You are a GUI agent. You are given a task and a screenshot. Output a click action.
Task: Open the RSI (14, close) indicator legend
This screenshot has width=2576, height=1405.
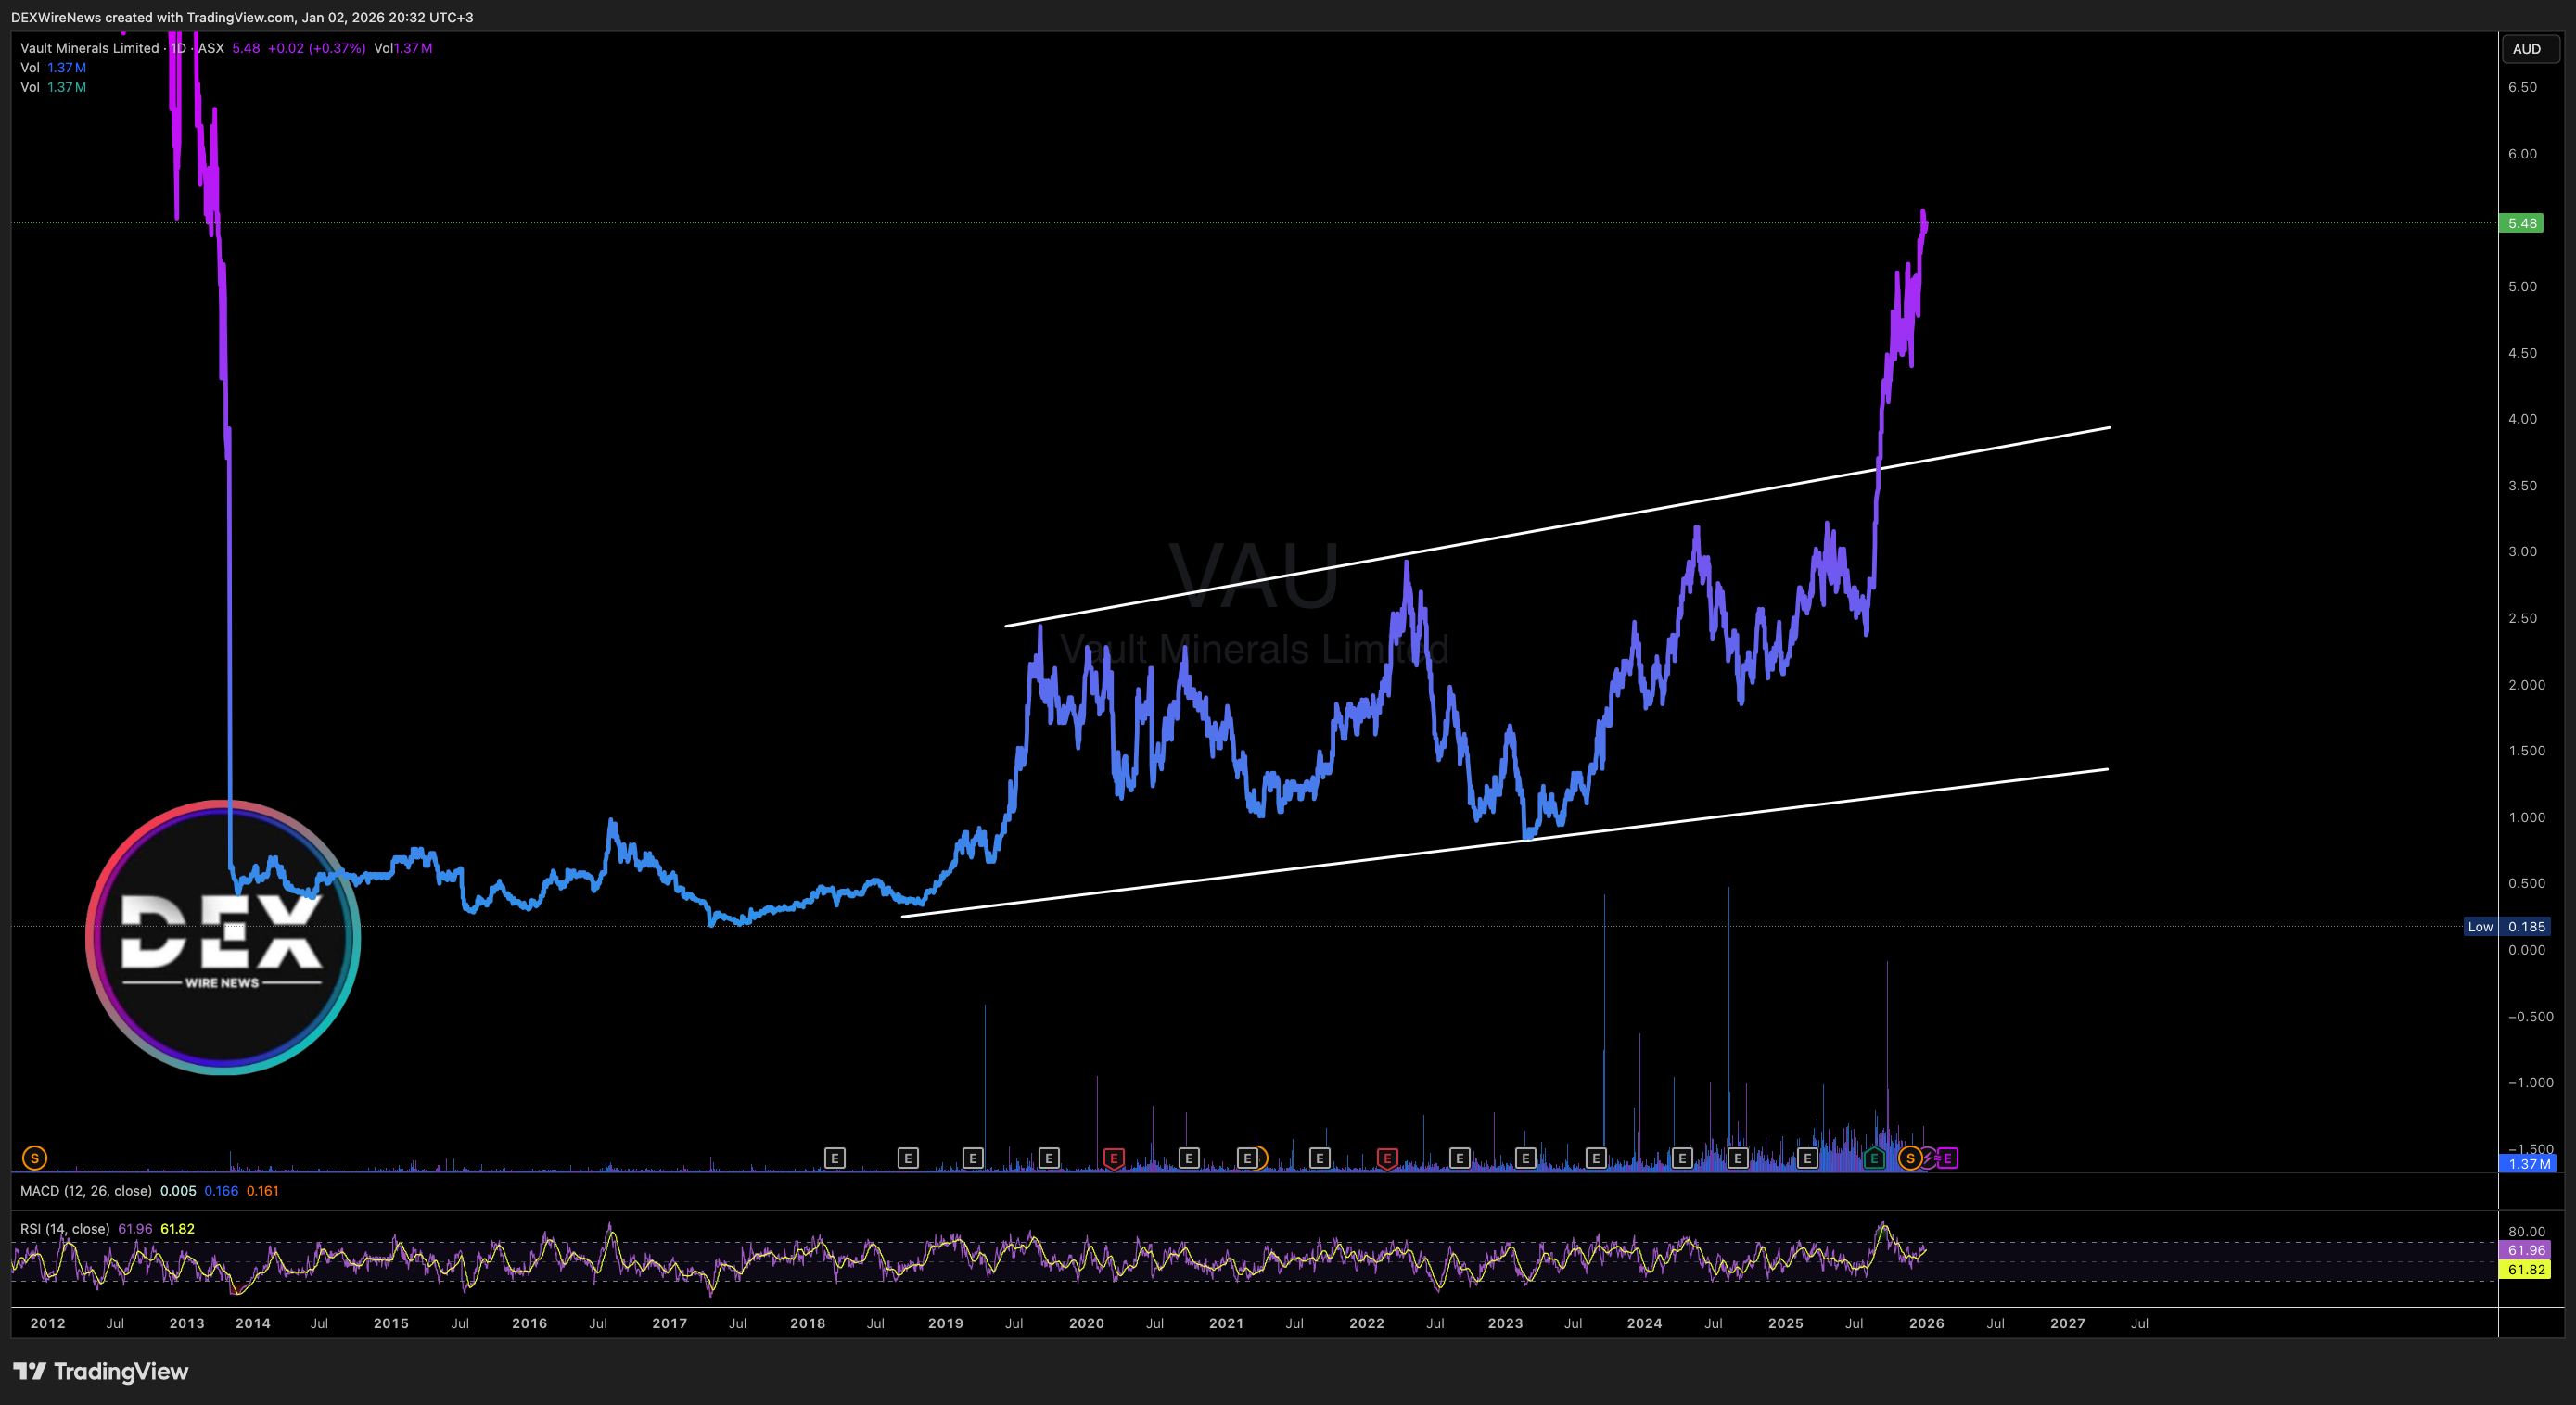65,1229
